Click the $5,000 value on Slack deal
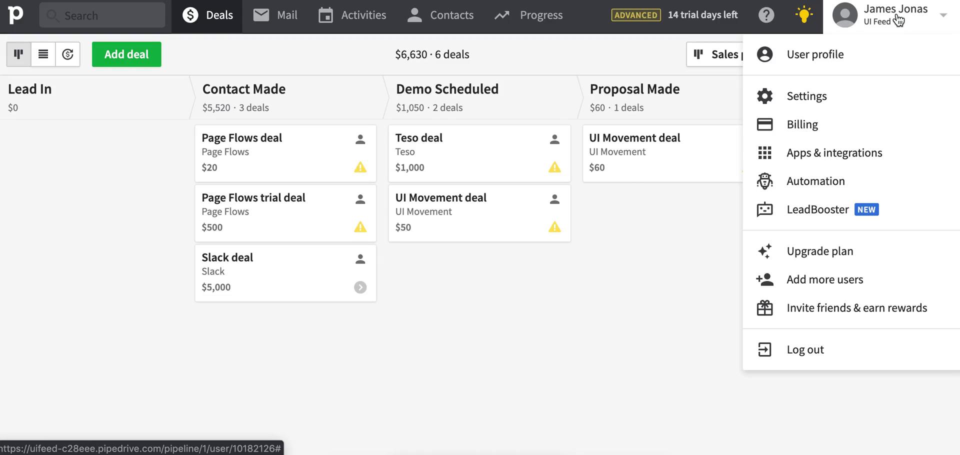 (x=216, y=287)
